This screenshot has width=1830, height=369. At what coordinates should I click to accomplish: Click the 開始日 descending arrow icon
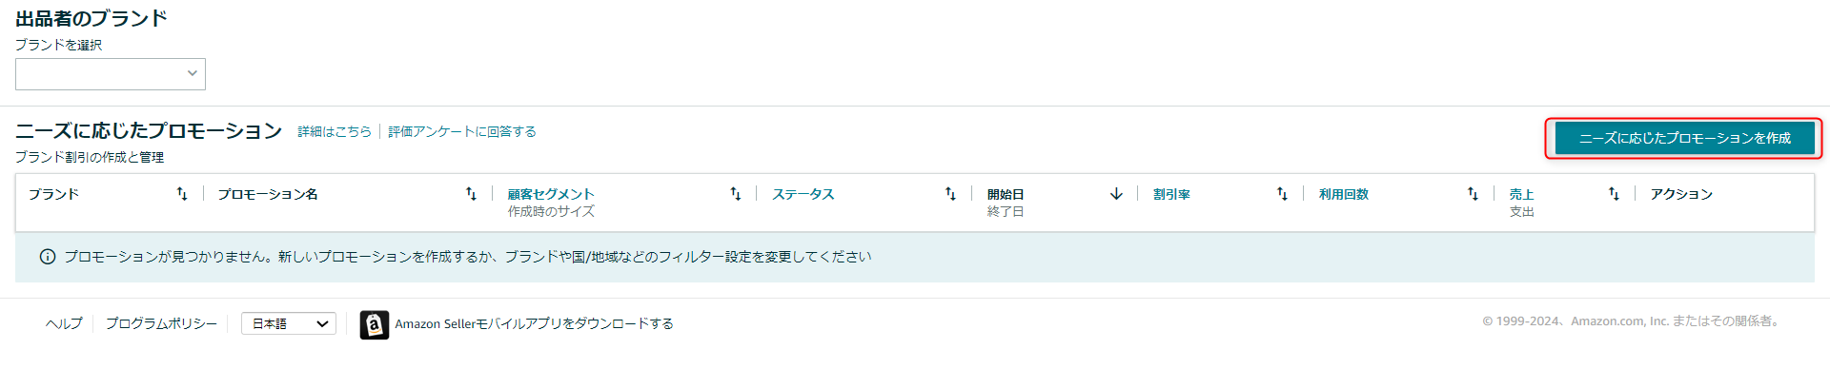tap(1116, 194)
